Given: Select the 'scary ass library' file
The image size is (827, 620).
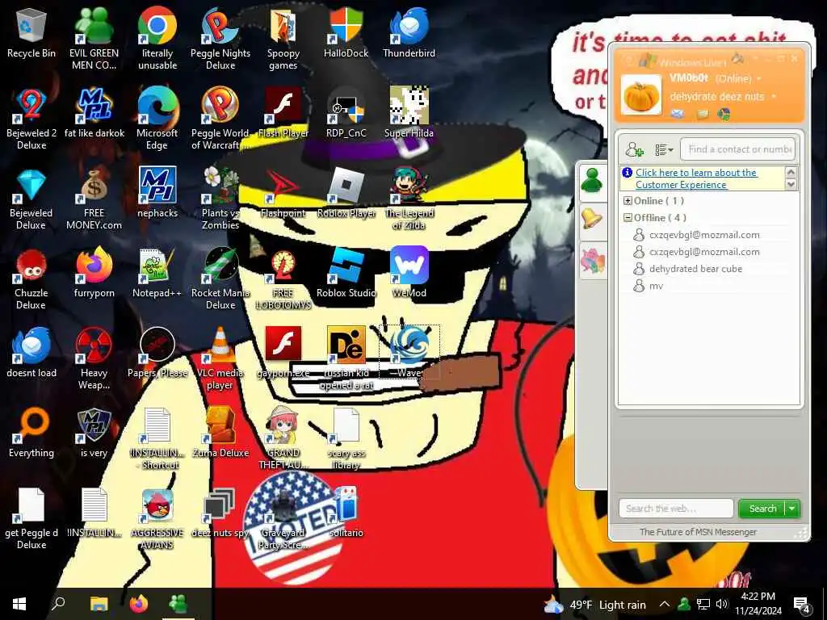Looking at the screenshot, I should [346, 438].
